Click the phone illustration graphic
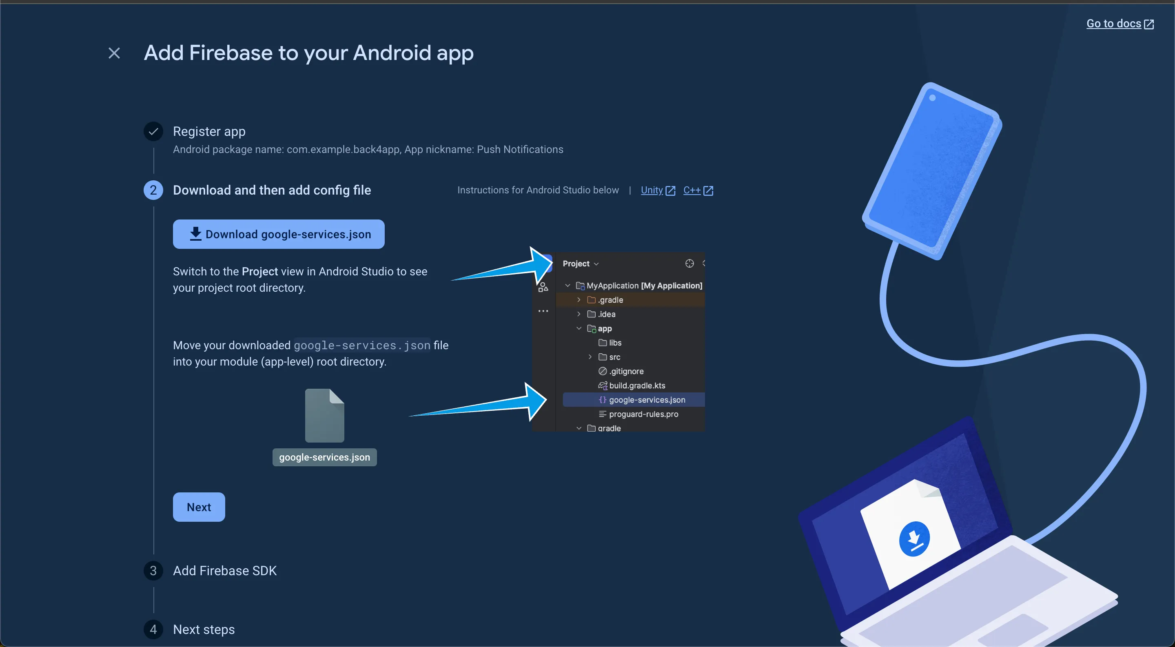The height and width of the screenshot is (647, 1175). pyautogui.click(x=932, y=171)
